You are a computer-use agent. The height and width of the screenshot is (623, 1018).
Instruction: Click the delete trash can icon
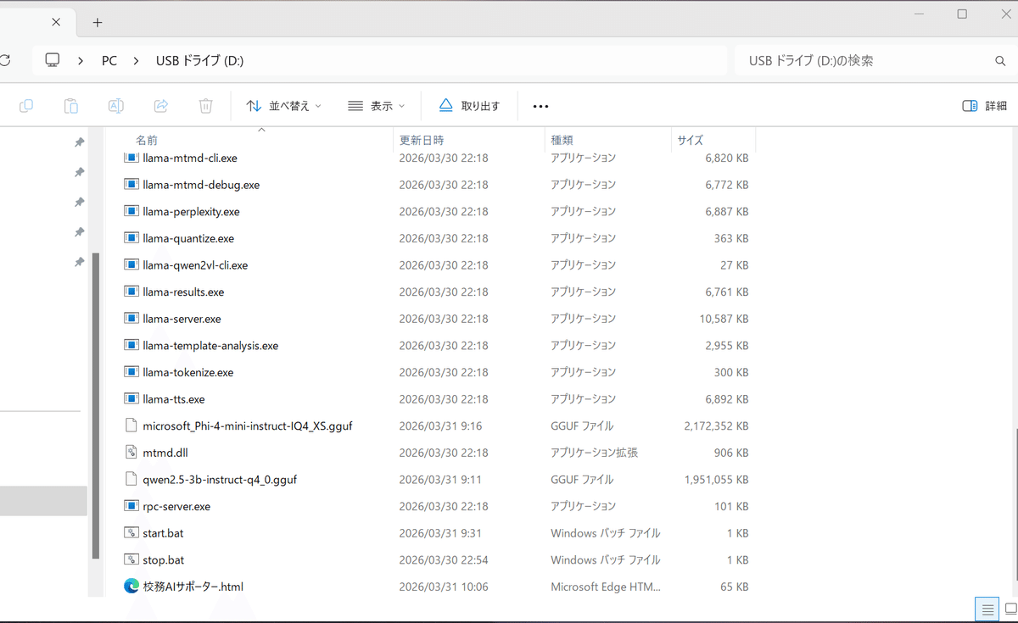coord(205,106)
